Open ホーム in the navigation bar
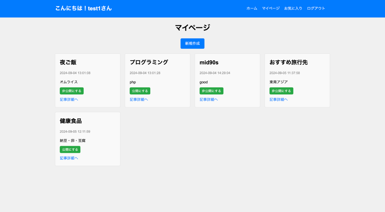 pyautogui.click(x=252, y=8)
